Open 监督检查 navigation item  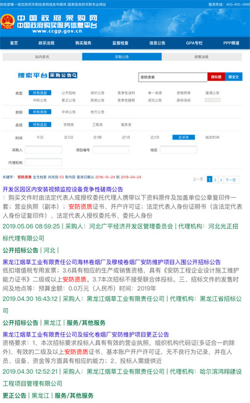pos(120,43)
